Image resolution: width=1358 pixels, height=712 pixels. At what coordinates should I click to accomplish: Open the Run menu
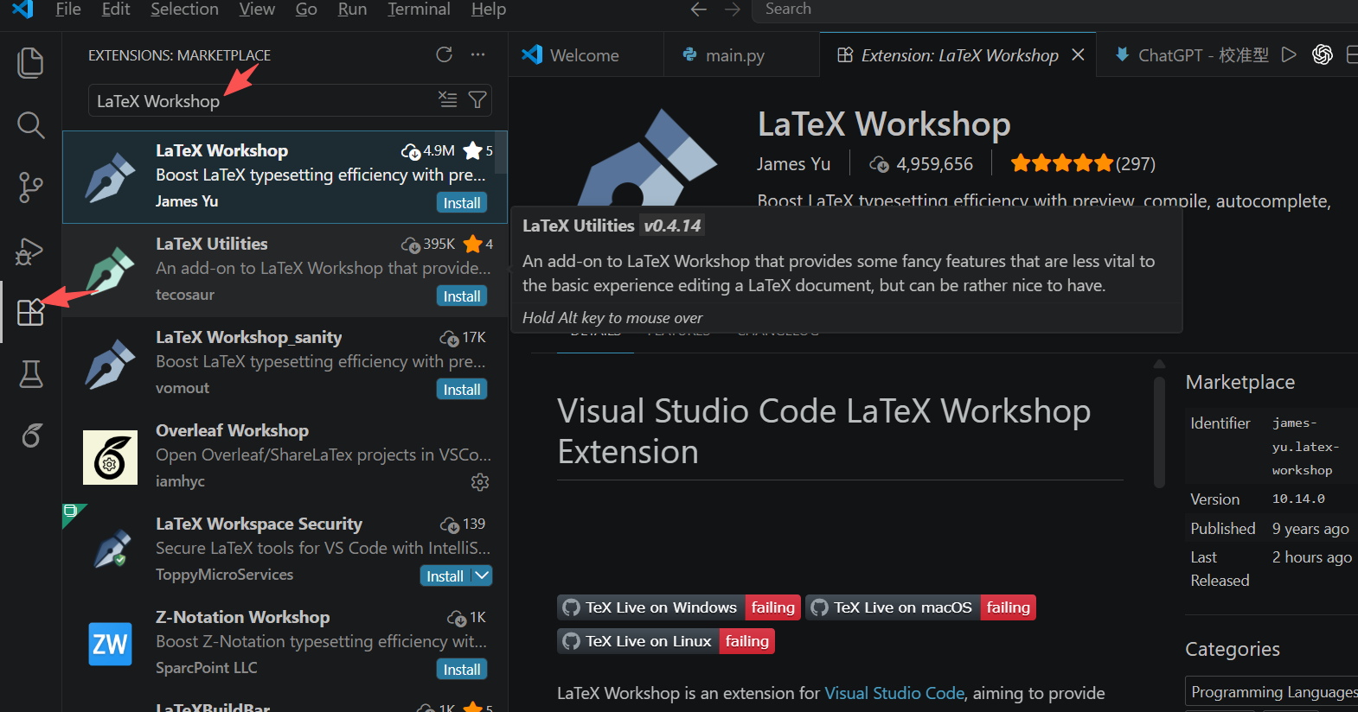coord(352,10)
